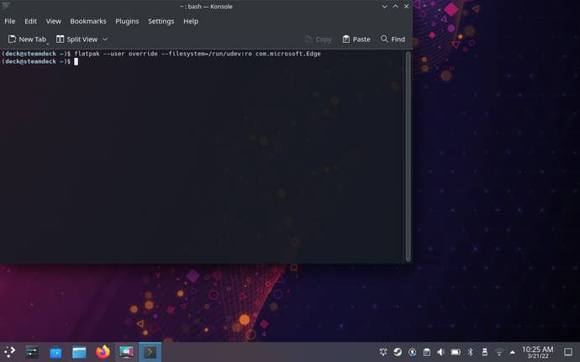Open the clipboard tray icon
This screenshot has height=362, width=580.
click(426, 352)
